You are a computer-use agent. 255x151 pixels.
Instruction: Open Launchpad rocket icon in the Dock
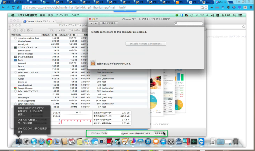[x=26, y=141]
